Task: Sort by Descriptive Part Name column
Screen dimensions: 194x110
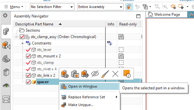Action: click(x=59, y=24)
